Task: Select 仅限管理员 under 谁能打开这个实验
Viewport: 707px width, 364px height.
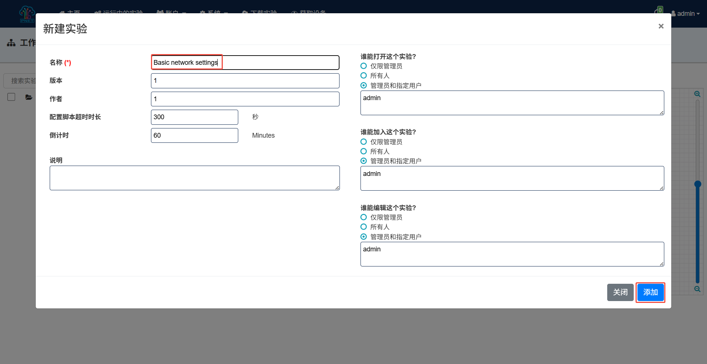Action: pyautogui.click(x=363, y=66)
